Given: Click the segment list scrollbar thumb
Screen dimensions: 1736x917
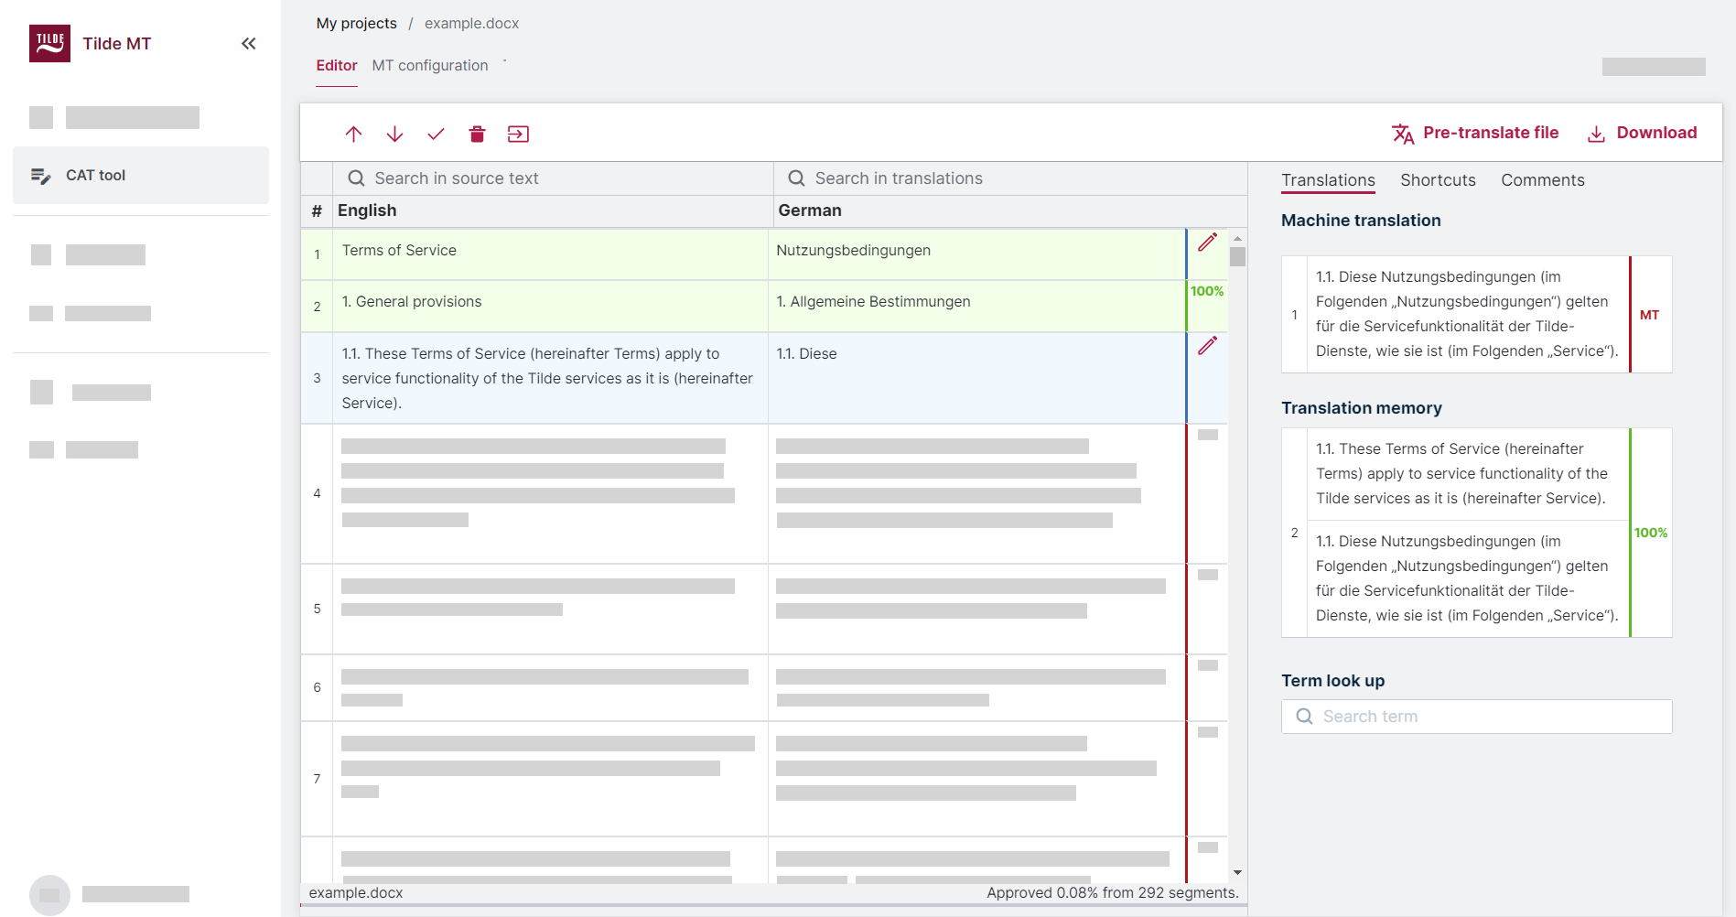Looking at the screenshot, I should coord(1237,256).
